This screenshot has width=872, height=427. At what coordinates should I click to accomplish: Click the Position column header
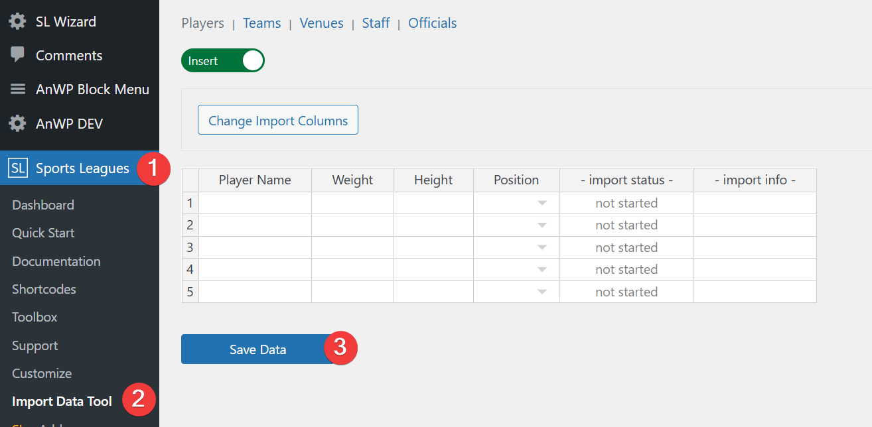click(x=517, y=180)
